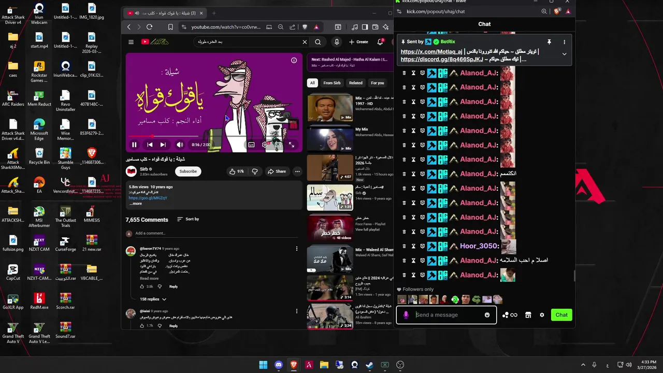Screen dimensions: 663x373
Task: Open Brave Wallet toolbar icon
Action: pos(375,27)
